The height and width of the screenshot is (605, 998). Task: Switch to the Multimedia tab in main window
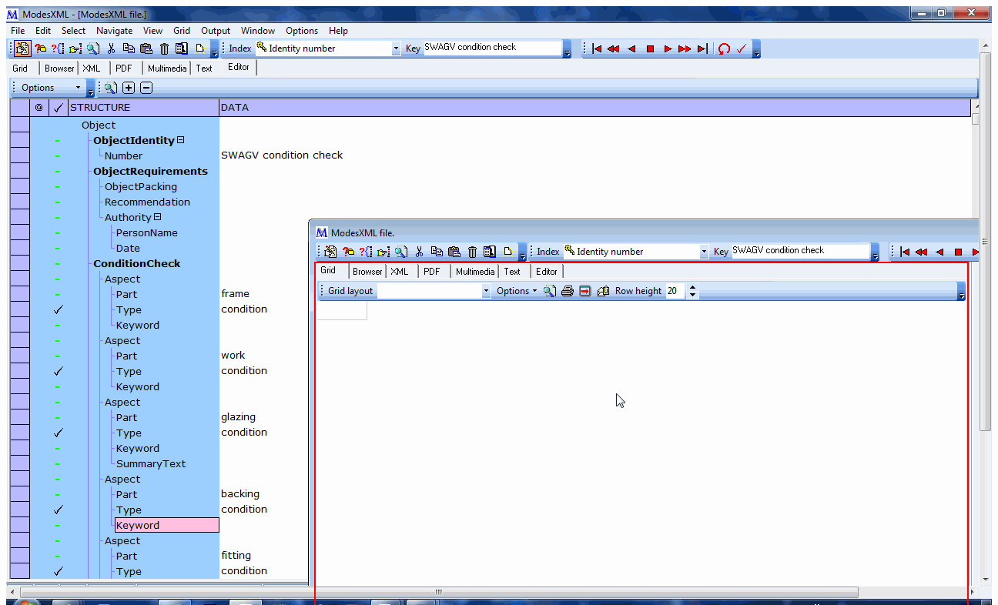(167, 69)
